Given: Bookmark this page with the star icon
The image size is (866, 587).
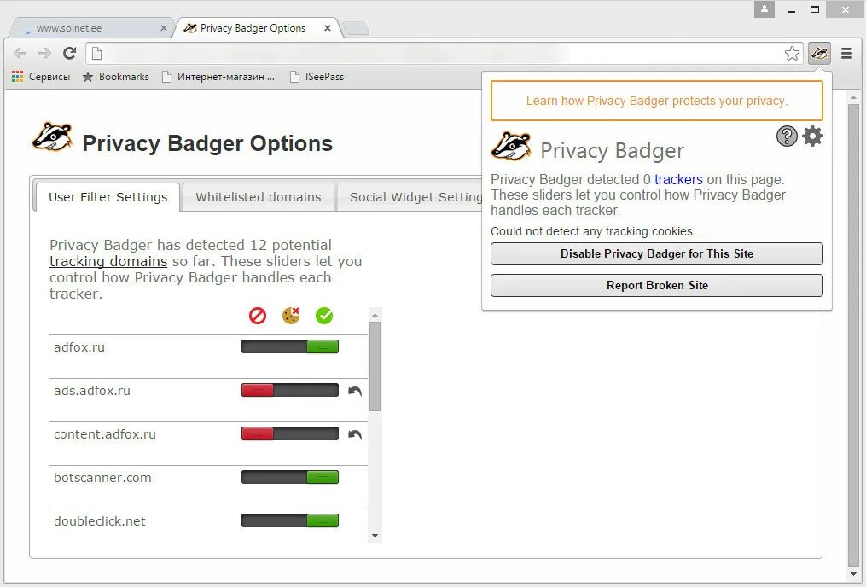Looking at the screenshot, I should (792, 54).
